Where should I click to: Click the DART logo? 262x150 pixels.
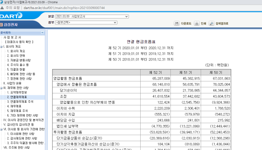click(11, 16)
